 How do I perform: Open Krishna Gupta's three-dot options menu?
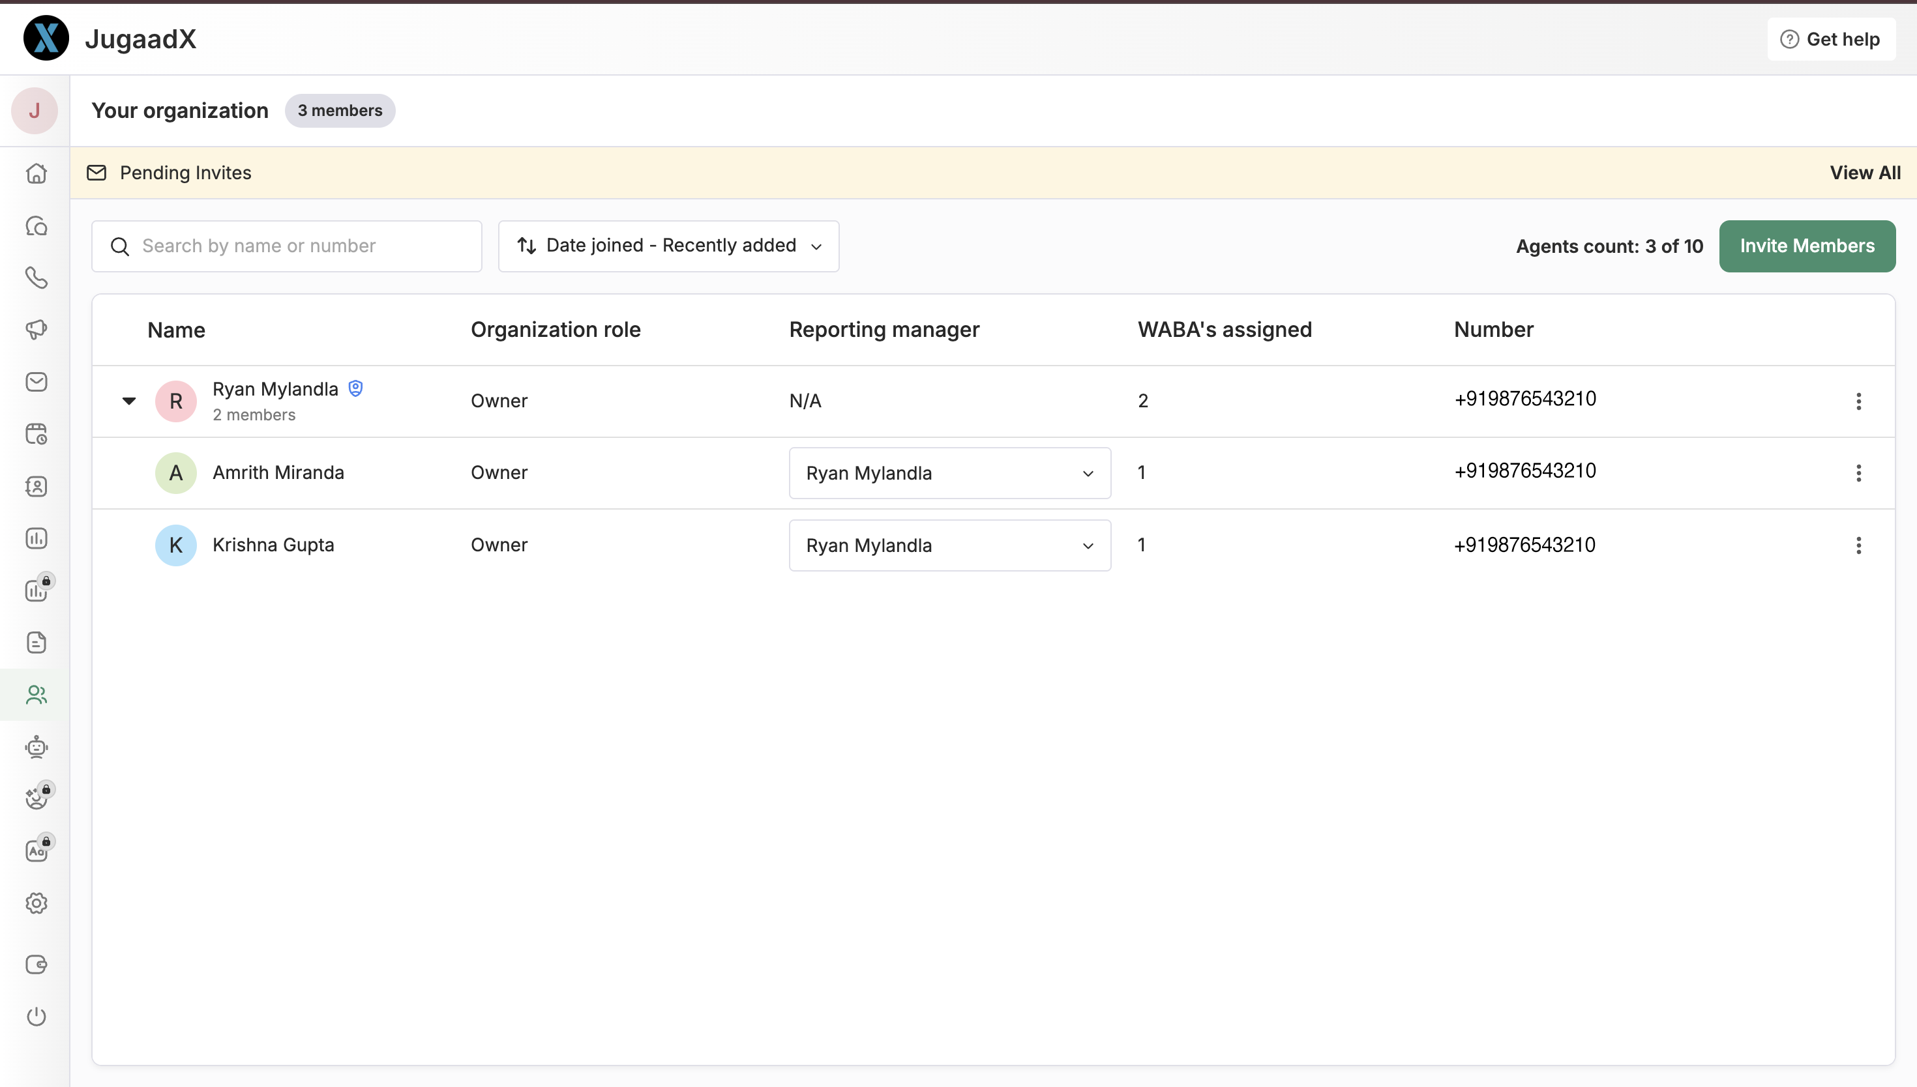pyautogui.click(x=1858, y=545)
